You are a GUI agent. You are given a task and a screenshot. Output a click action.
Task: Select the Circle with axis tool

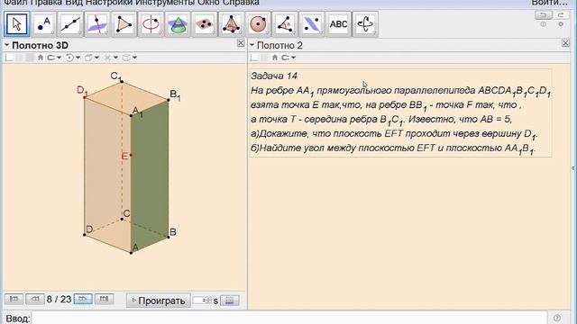pyautogui.click(x=151, y=24)
